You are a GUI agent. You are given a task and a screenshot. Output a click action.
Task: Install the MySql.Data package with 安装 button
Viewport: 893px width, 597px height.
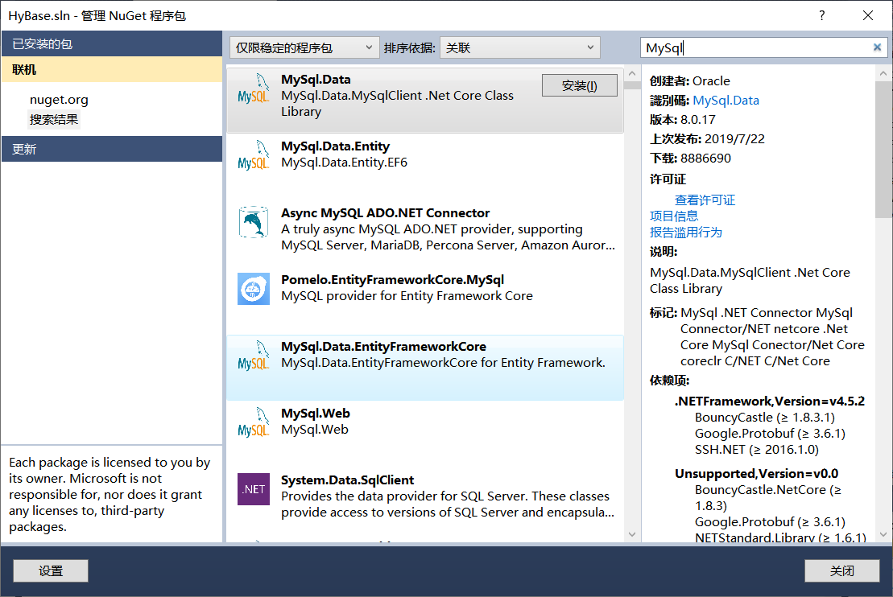[x=579, y=85]
